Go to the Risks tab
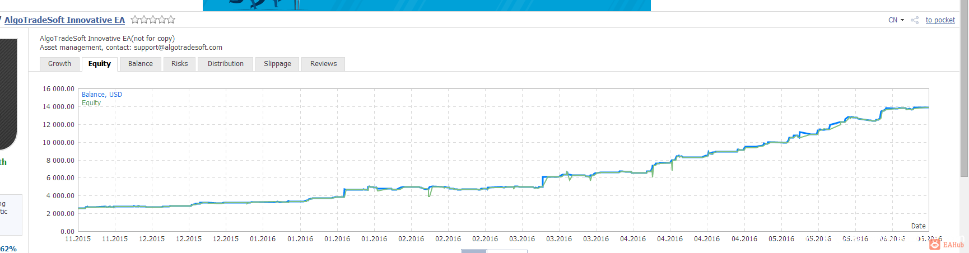969x253 pixels. (180, 64)
